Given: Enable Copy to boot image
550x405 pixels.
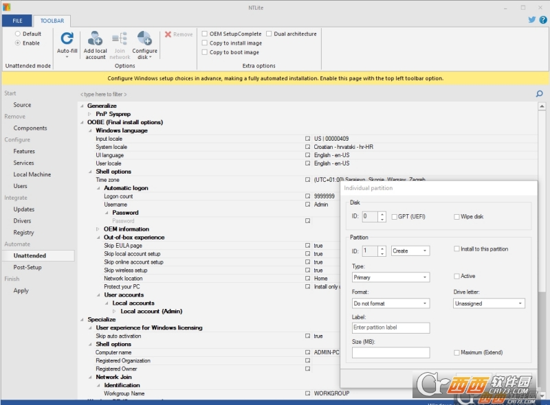Looking at the screenshot, I should click(x=204, y=52).
